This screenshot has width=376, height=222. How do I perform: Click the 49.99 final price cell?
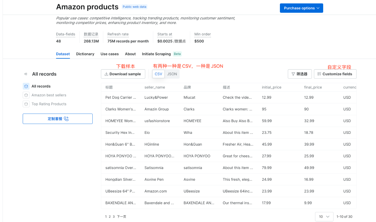coord(309,168)
